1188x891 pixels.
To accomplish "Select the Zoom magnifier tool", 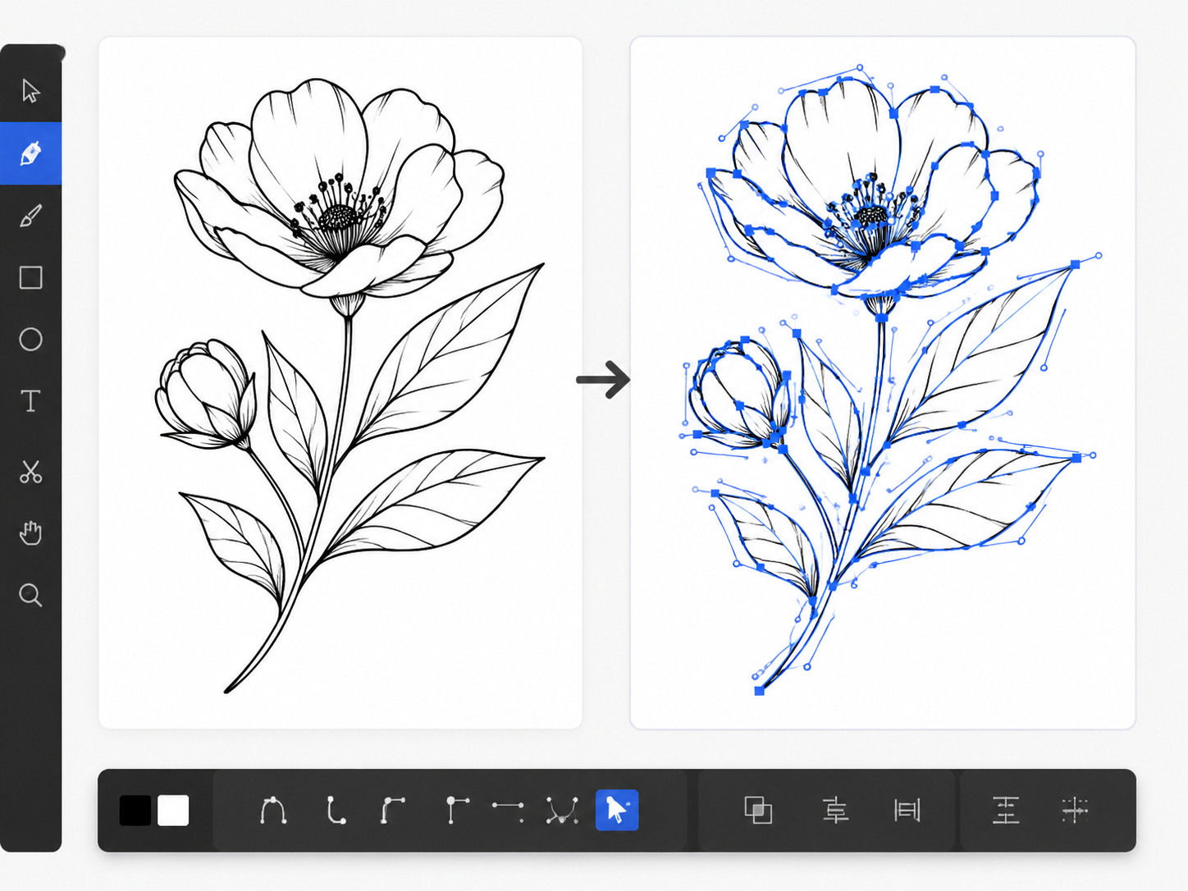I will (30, 595).
